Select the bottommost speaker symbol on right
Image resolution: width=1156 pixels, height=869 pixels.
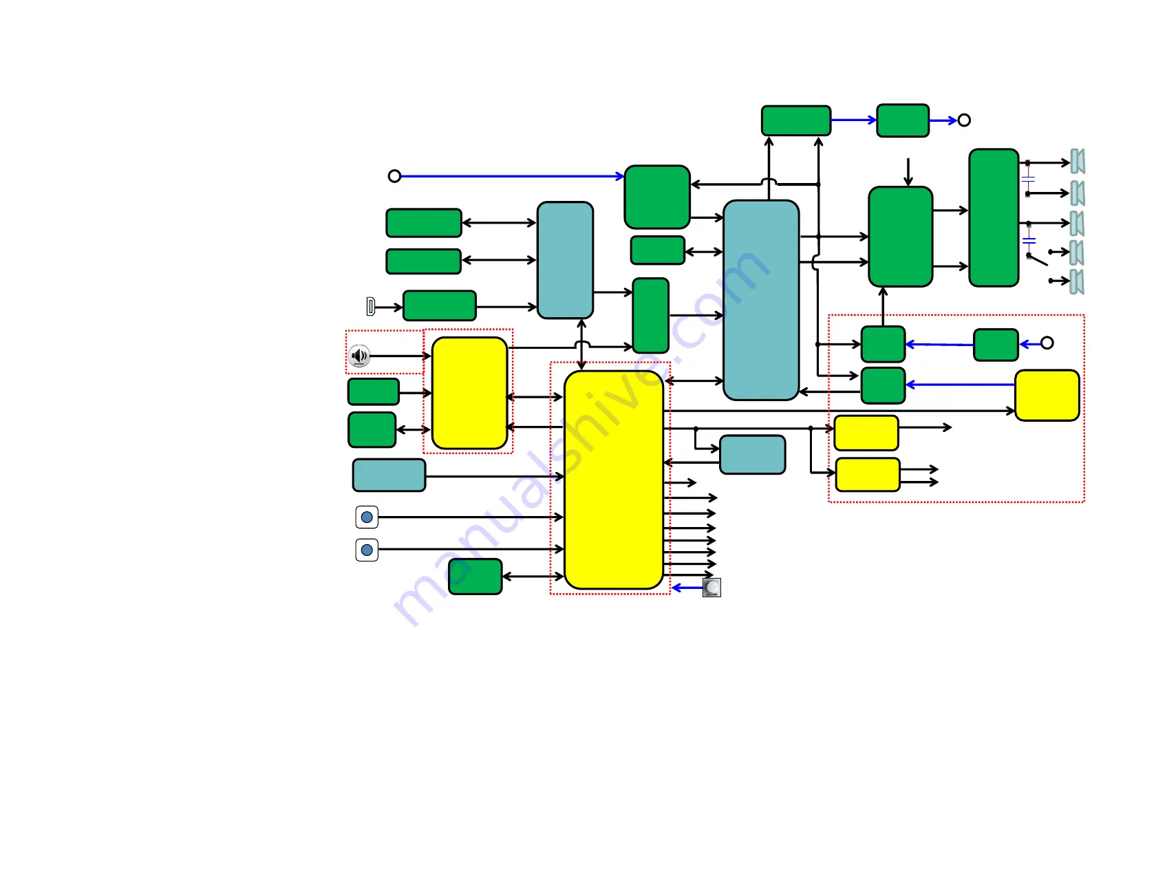tap(1078, 281)
